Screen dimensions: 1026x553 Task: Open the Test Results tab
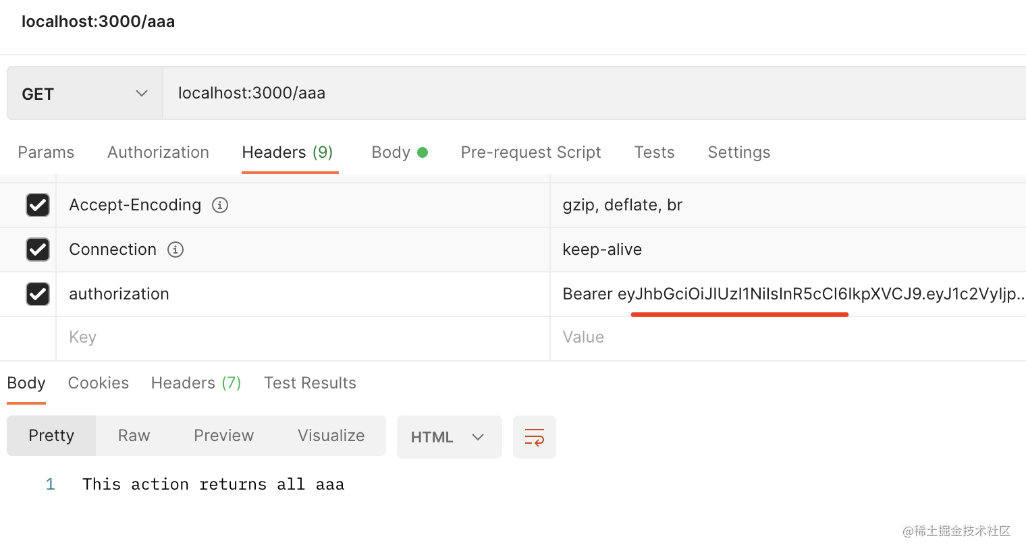[310, 383]
